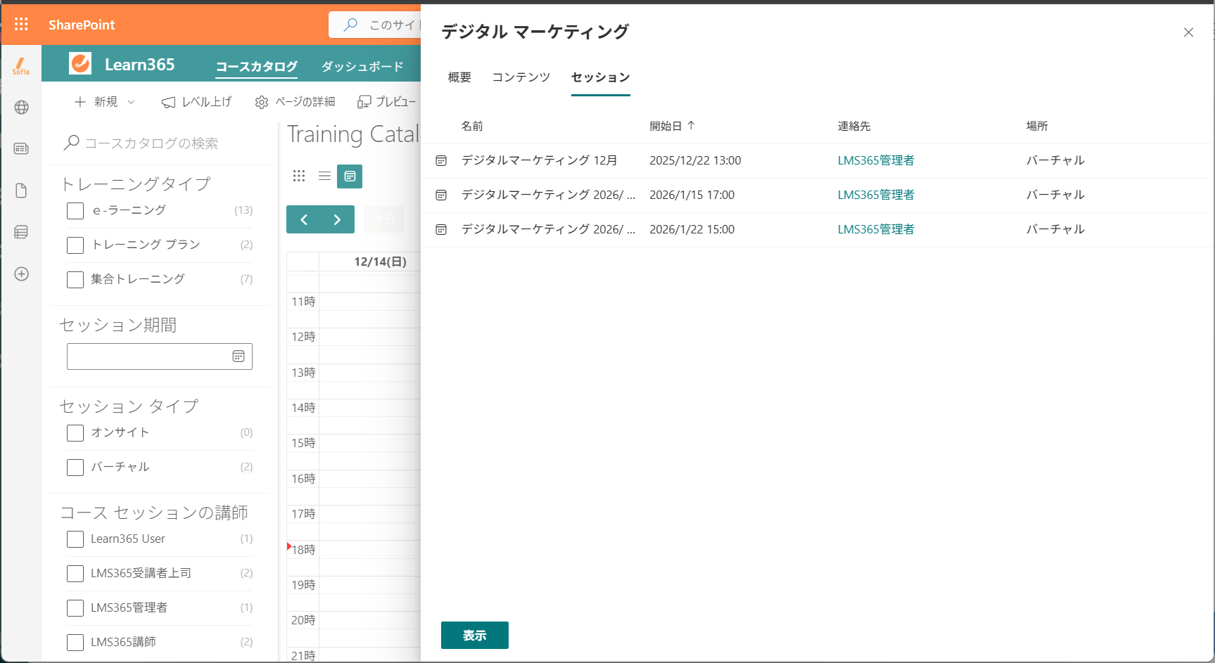The width and height of the screenshot is (1215, 663).
Task: Click the SharePoint home link
Action: click(82, 25)
